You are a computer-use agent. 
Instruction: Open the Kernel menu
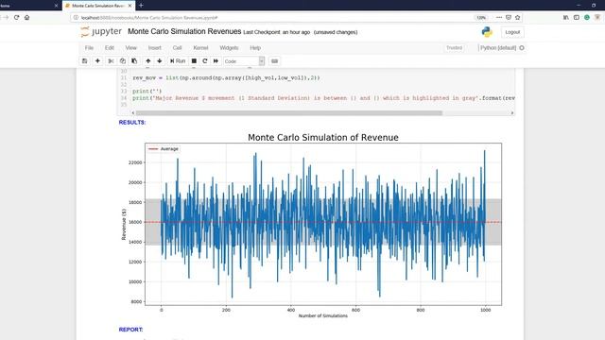pos(200,48)
